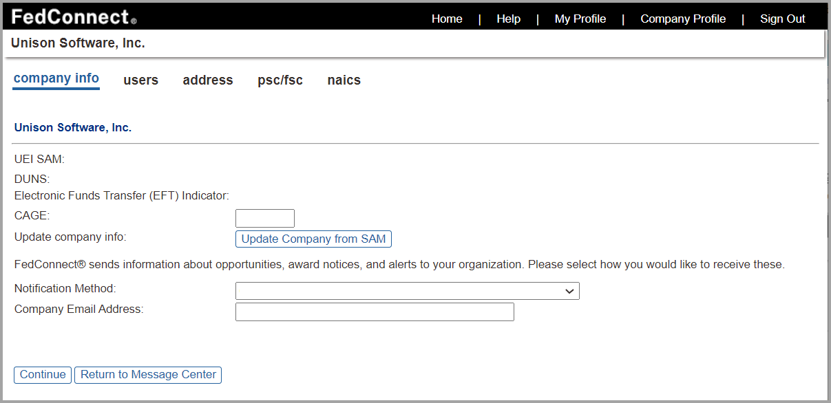Viewport: 831px width, 403px height.
Task: Open the naics tab
Action: [x=344, y=80]
